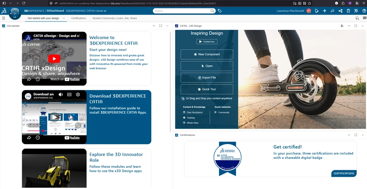
Task: Click the plus add icon in top bar
Action: (325, 11)
